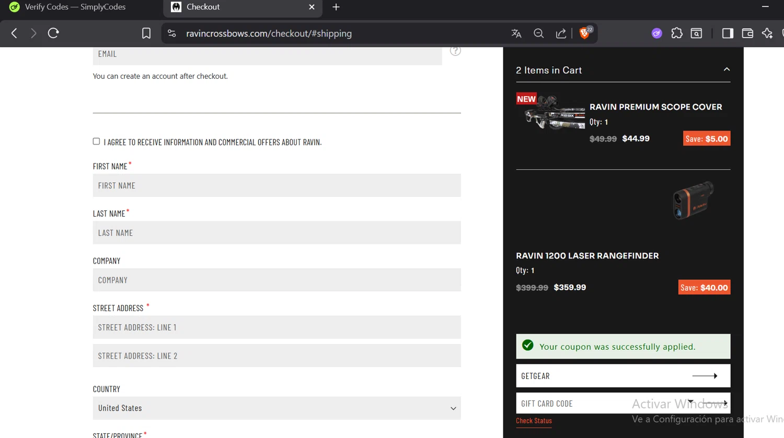Viewport: 784px width, 438px height.
Task: Reload the checkout page
Action: [x=53, y=33]
